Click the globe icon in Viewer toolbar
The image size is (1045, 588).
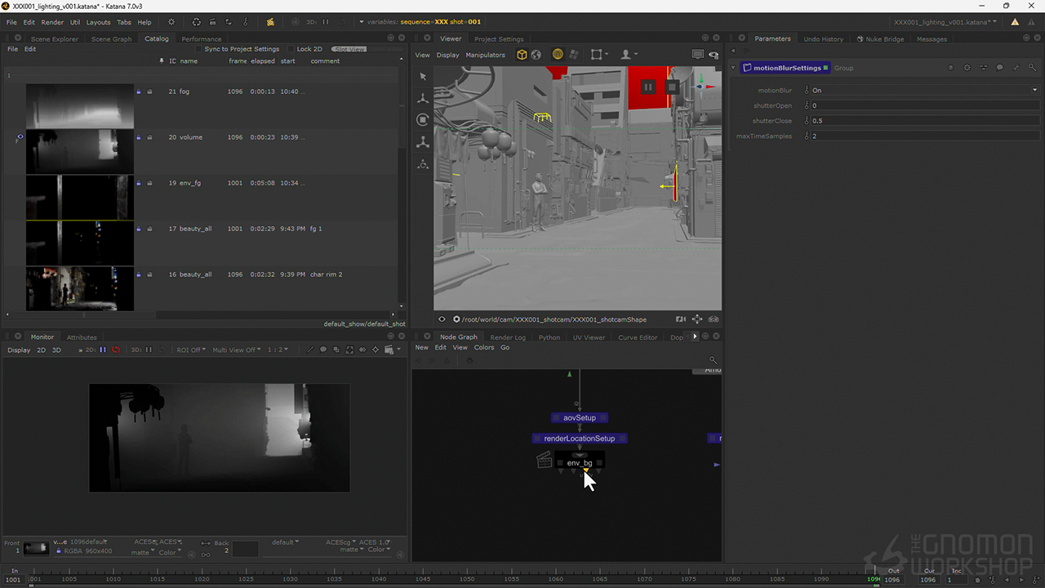(536, 55)
